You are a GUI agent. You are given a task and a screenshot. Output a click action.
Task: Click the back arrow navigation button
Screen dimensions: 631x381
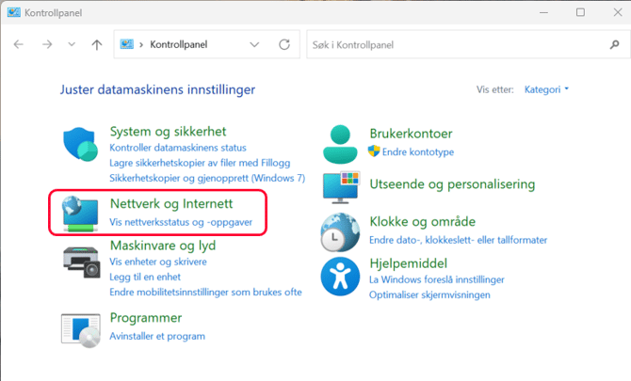[19, 44]
